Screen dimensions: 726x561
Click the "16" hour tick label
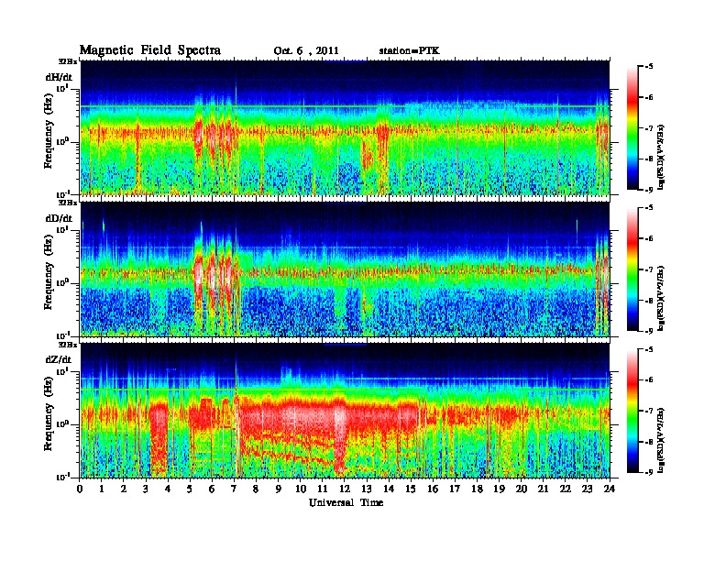tap(433, 489)
